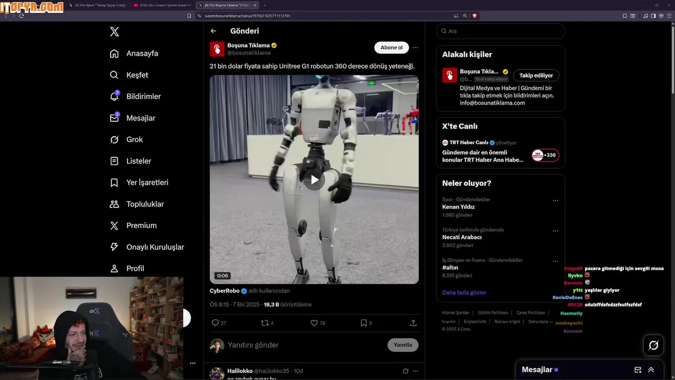Click the +336 listeners badge
This screenshot has width=675, height=380.
click(545, 155)
